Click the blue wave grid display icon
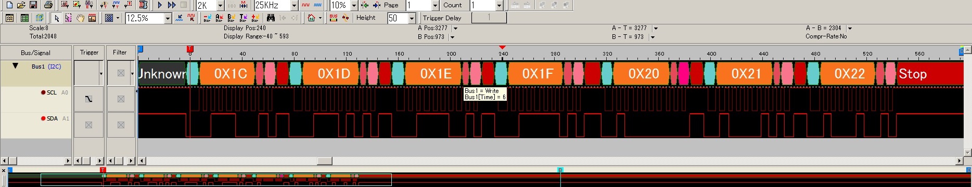The image size is (972, 187). pos(109,18)
